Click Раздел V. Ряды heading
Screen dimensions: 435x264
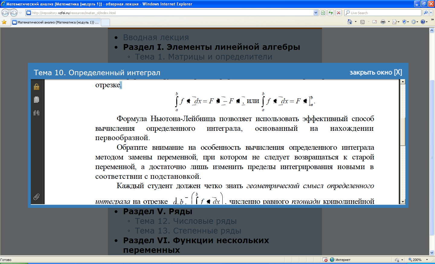[x=158, y=211]
